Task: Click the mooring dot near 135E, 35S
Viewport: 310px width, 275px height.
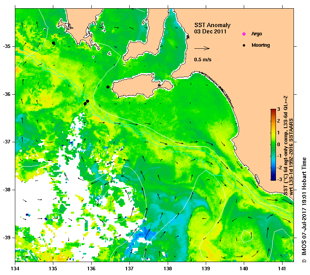Action: click(x=53, y=43)
